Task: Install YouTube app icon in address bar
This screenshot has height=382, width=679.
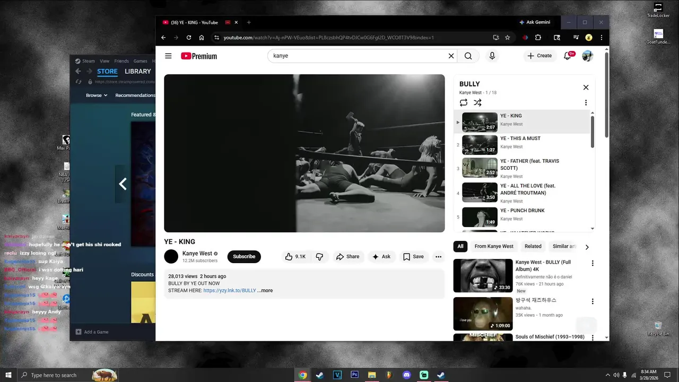Action: (x=495, y=38)
